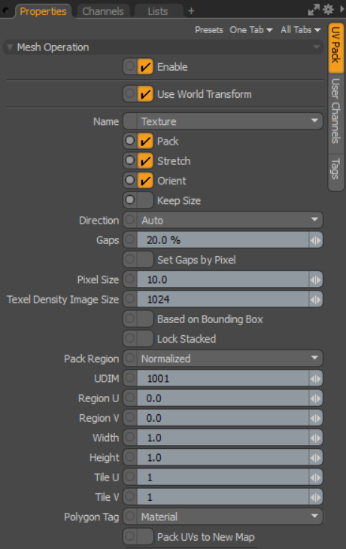Enable Set Gaps by Pixel

point(145,260)
